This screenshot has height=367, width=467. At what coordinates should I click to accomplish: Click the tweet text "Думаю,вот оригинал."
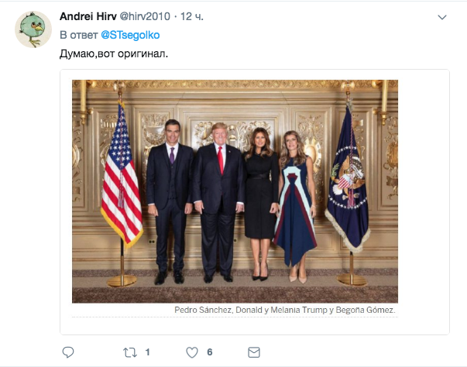113,54
